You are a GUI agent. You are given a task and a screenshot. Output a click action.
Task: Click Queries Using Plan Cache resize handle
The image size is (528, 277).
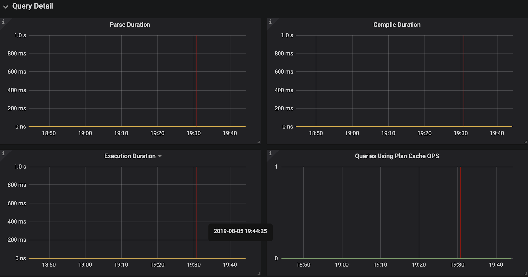click(526, 273)
